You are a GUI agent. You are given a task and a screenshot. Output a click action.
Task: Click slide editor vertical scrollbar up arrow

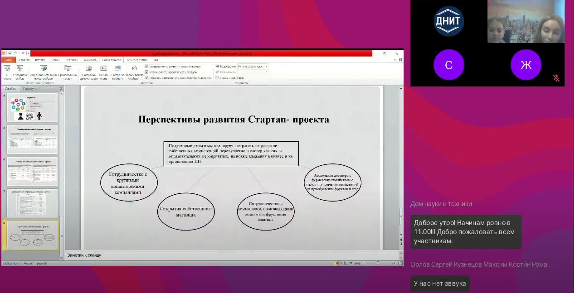click(401, 89)
